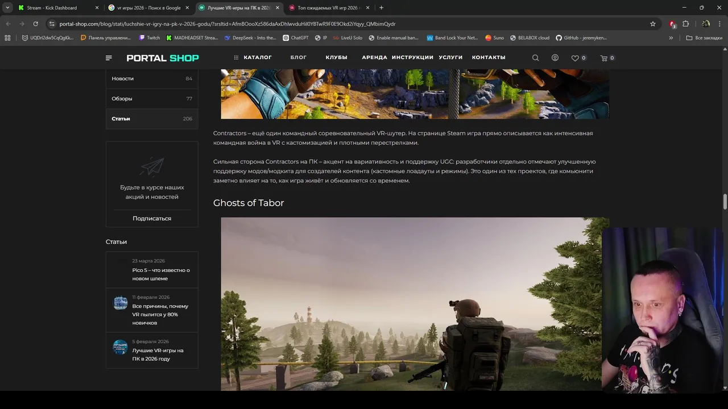The width and height of the screenshot is (728, 409).
Task: Close the Stream - Kick Dashboard tab
Action: (x=97, y=8)
